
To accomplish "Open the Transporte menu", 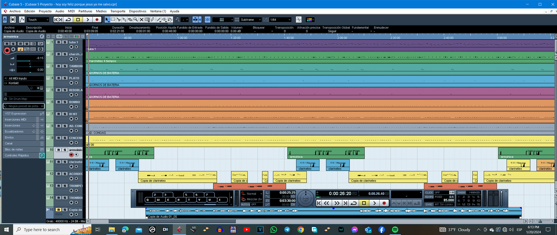I will [118, 11].
